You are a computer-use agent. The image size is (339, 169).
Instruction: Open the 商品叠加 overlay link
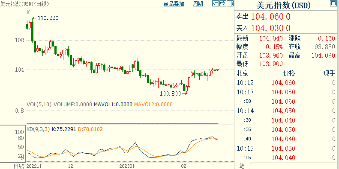pos(174,4)
